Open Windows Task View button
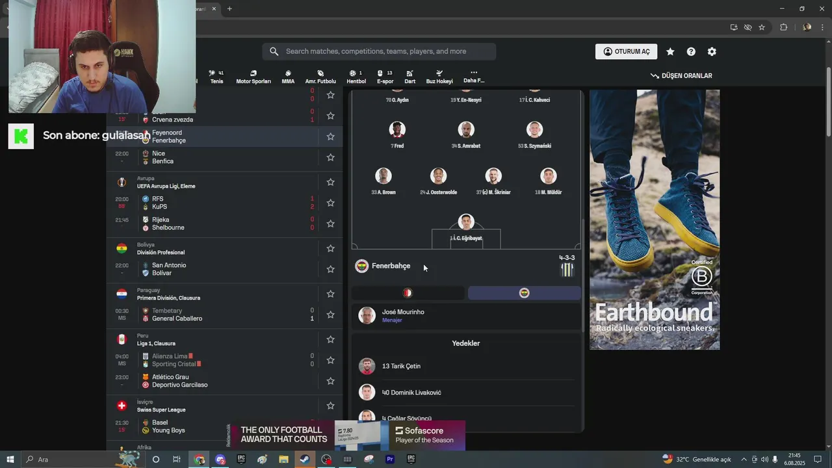The width and height of the screenshot is (832, 468). tap(177, 459)
